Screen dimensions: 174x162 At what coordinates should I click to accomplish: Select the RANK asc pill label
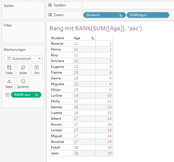click(x=22, y=95)
